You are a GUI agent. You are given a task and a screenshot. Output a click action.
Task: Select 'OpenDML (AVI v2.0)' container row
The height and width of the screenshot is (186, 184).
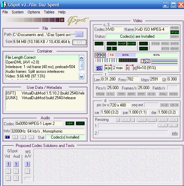tap(42, 62)
